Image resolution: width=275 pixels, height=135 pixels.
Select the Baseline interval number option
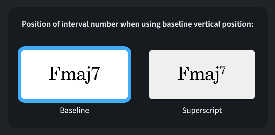[74, 75]
